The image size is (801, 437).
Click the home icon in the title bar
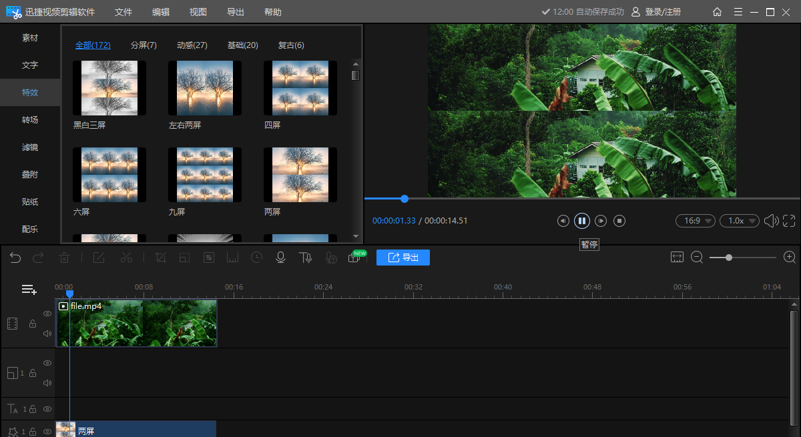pos(717,12)
